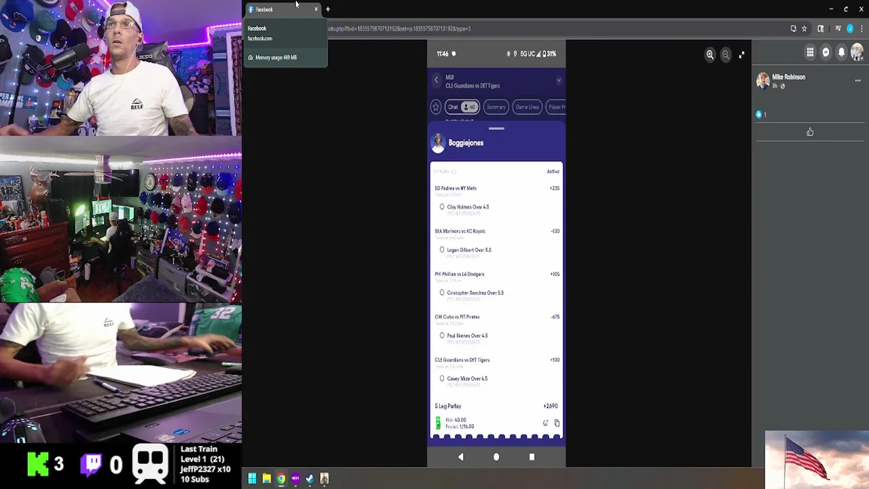Click the PHI Phillies vs LA Dodgers matchup

pos(460,274)
